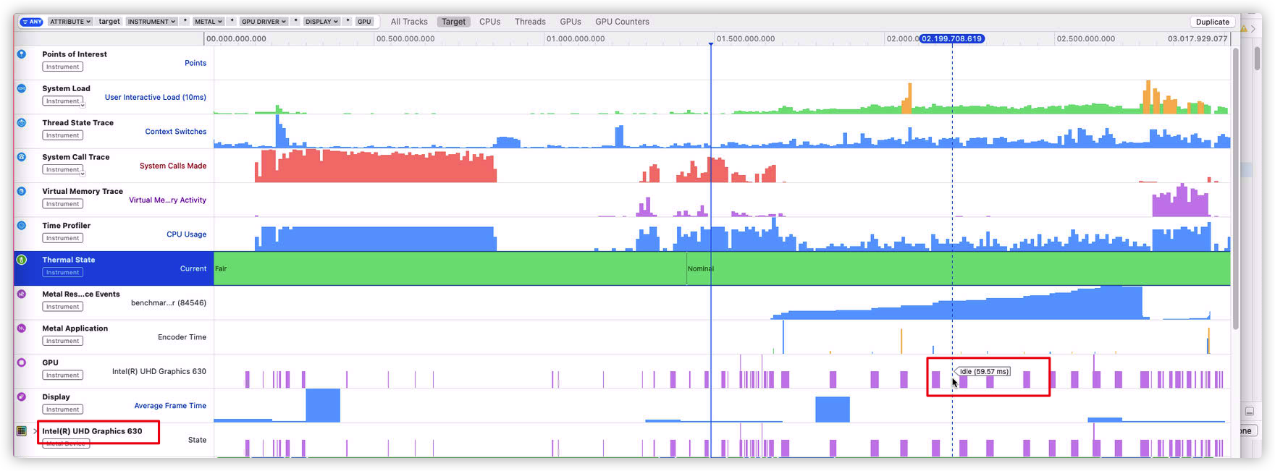The width and height of the screenshot is (1275, 471).
Task: Select the Thread State Trace icon
Action: [22, 122]
